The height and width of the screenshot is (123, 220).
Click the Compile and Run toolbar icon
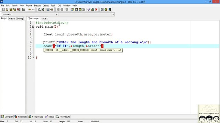pyautogui.click(x=80, y=10)
